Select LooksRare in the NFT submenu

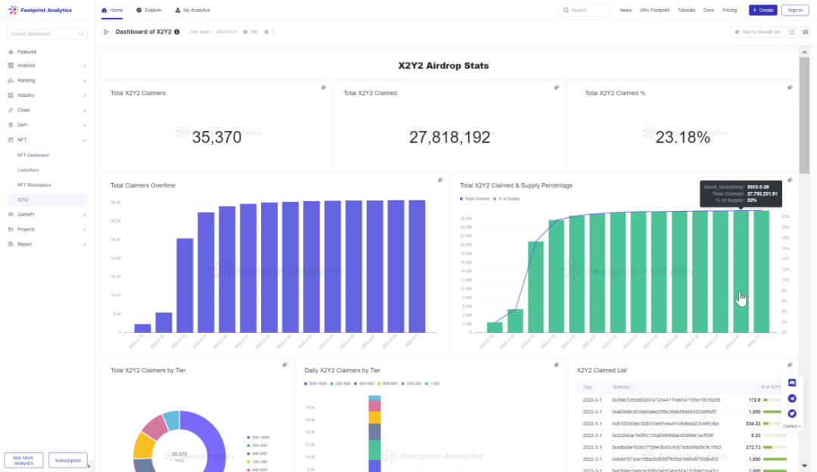tap(28, 170)
